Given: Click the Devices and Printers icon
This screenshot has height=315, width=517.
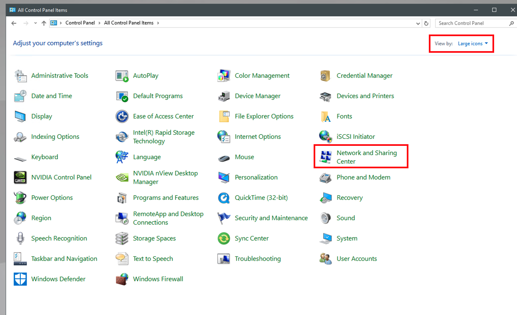Looking at the screenshot, I should pyautogui.click(x=325, y=96).
